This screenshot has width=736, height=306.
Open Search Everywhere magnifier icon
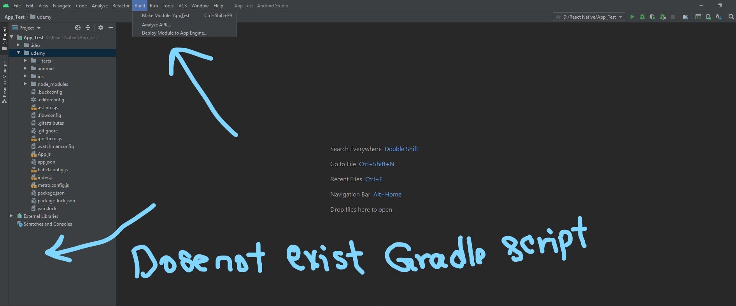pyautogui.click(x=731, y=17)
